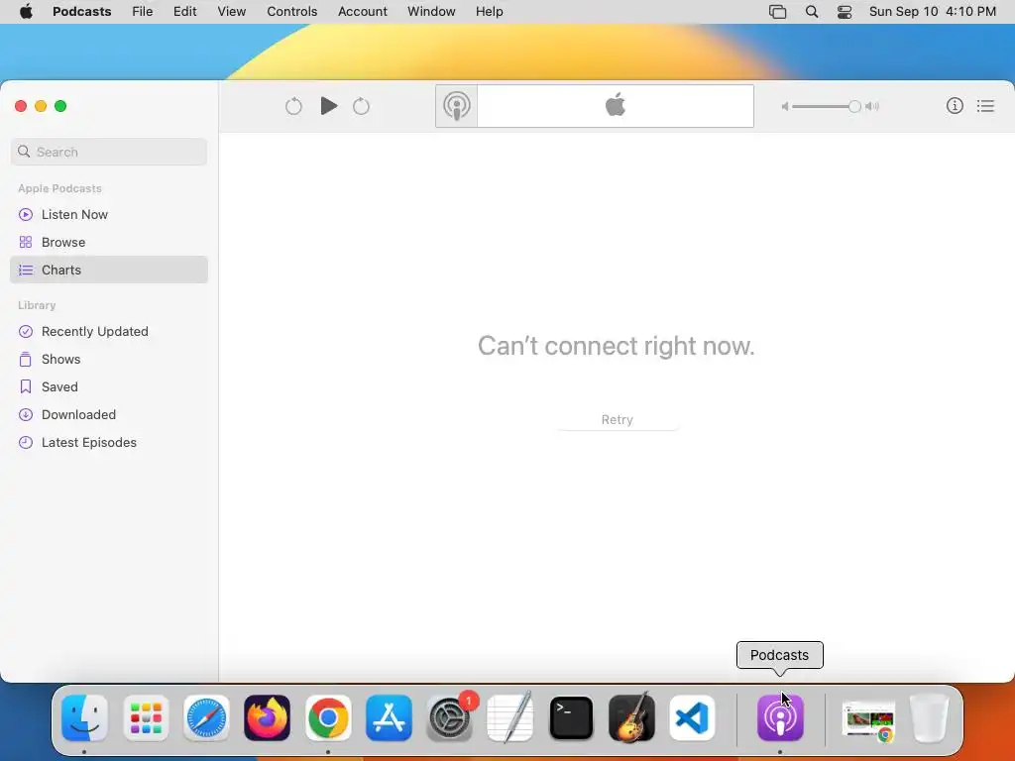The image size is (1015, 761).
Task: Open Finder from the Dock
Action: coord(85,717)
